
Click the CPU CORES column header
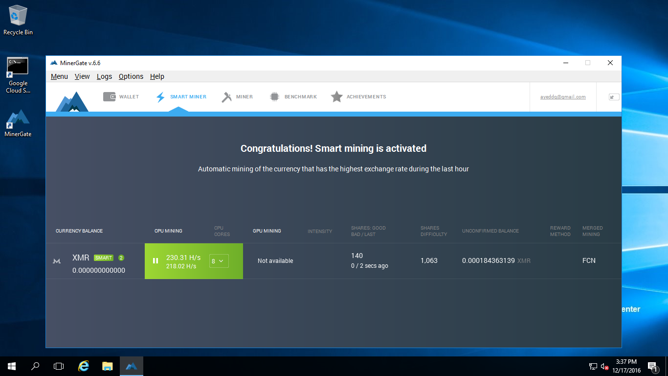tap(222, 231)
